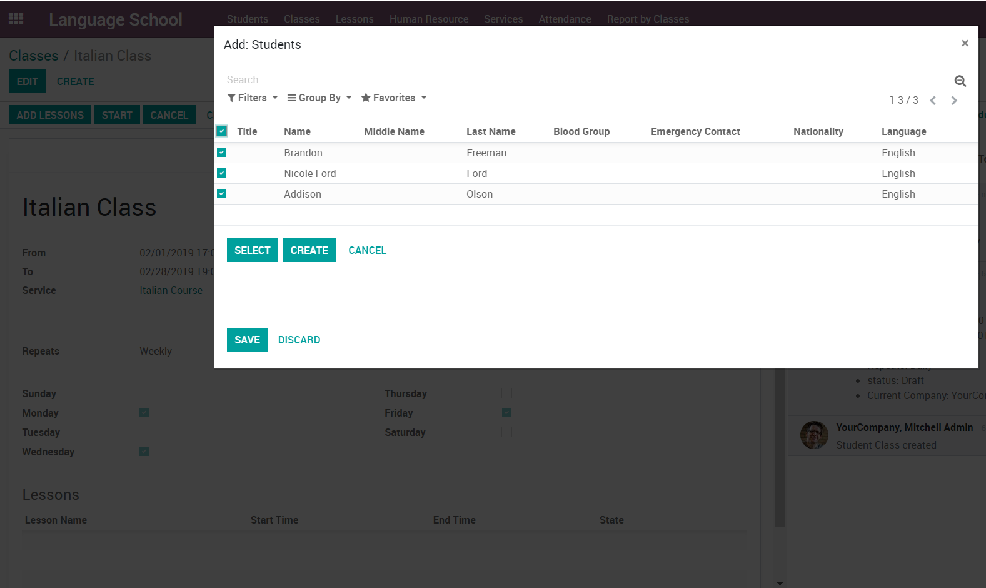The width and height of the screenshot is (986, 588).
Task: Go to previous page of students
Action: point(932,101)
